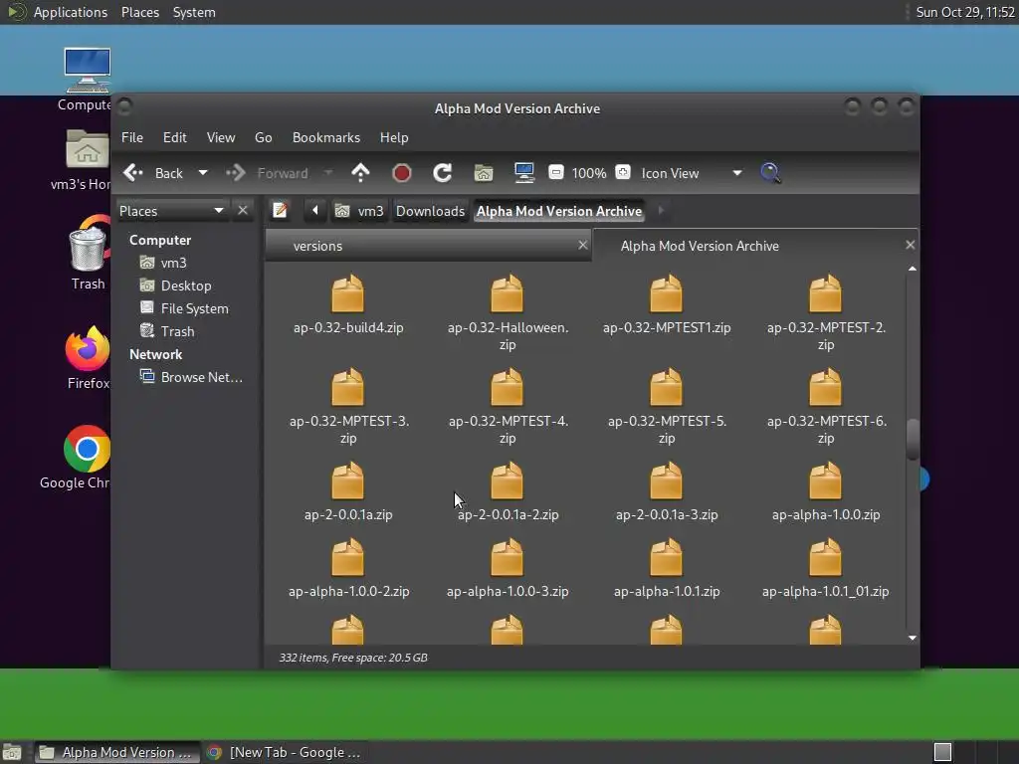Click the Trash desktop icon
Image resolution: width=1019 pixels, height=764 pixels.
pos(88,254)
